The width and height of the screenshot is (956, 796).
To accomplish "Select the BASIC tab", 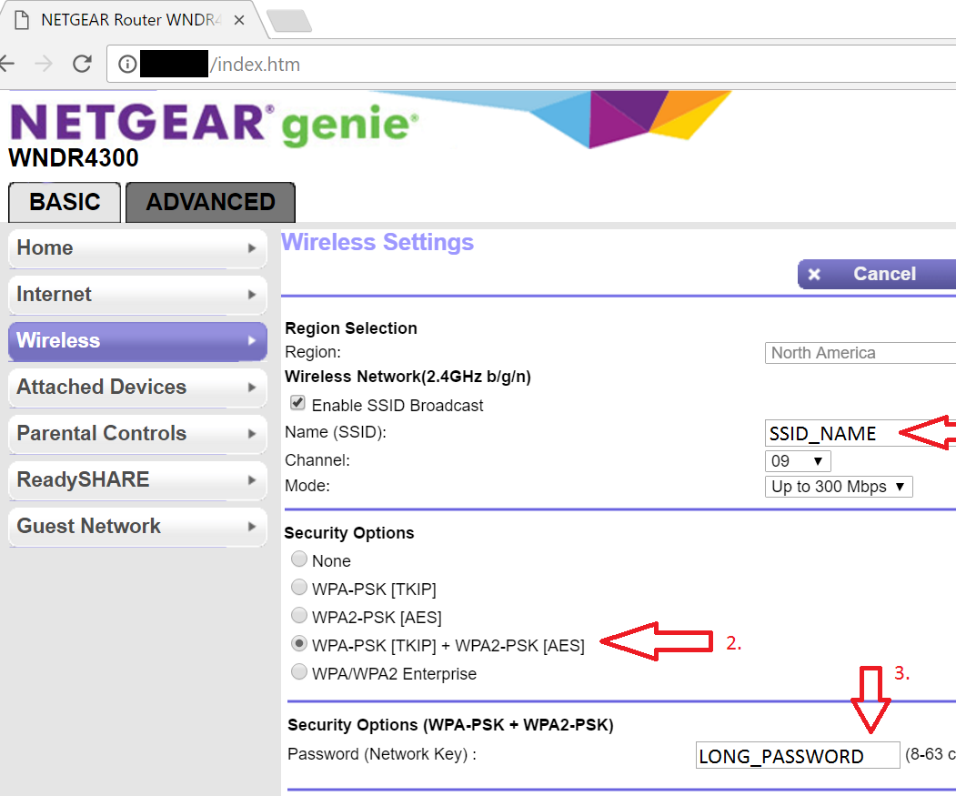I will [x=64, y=201].
